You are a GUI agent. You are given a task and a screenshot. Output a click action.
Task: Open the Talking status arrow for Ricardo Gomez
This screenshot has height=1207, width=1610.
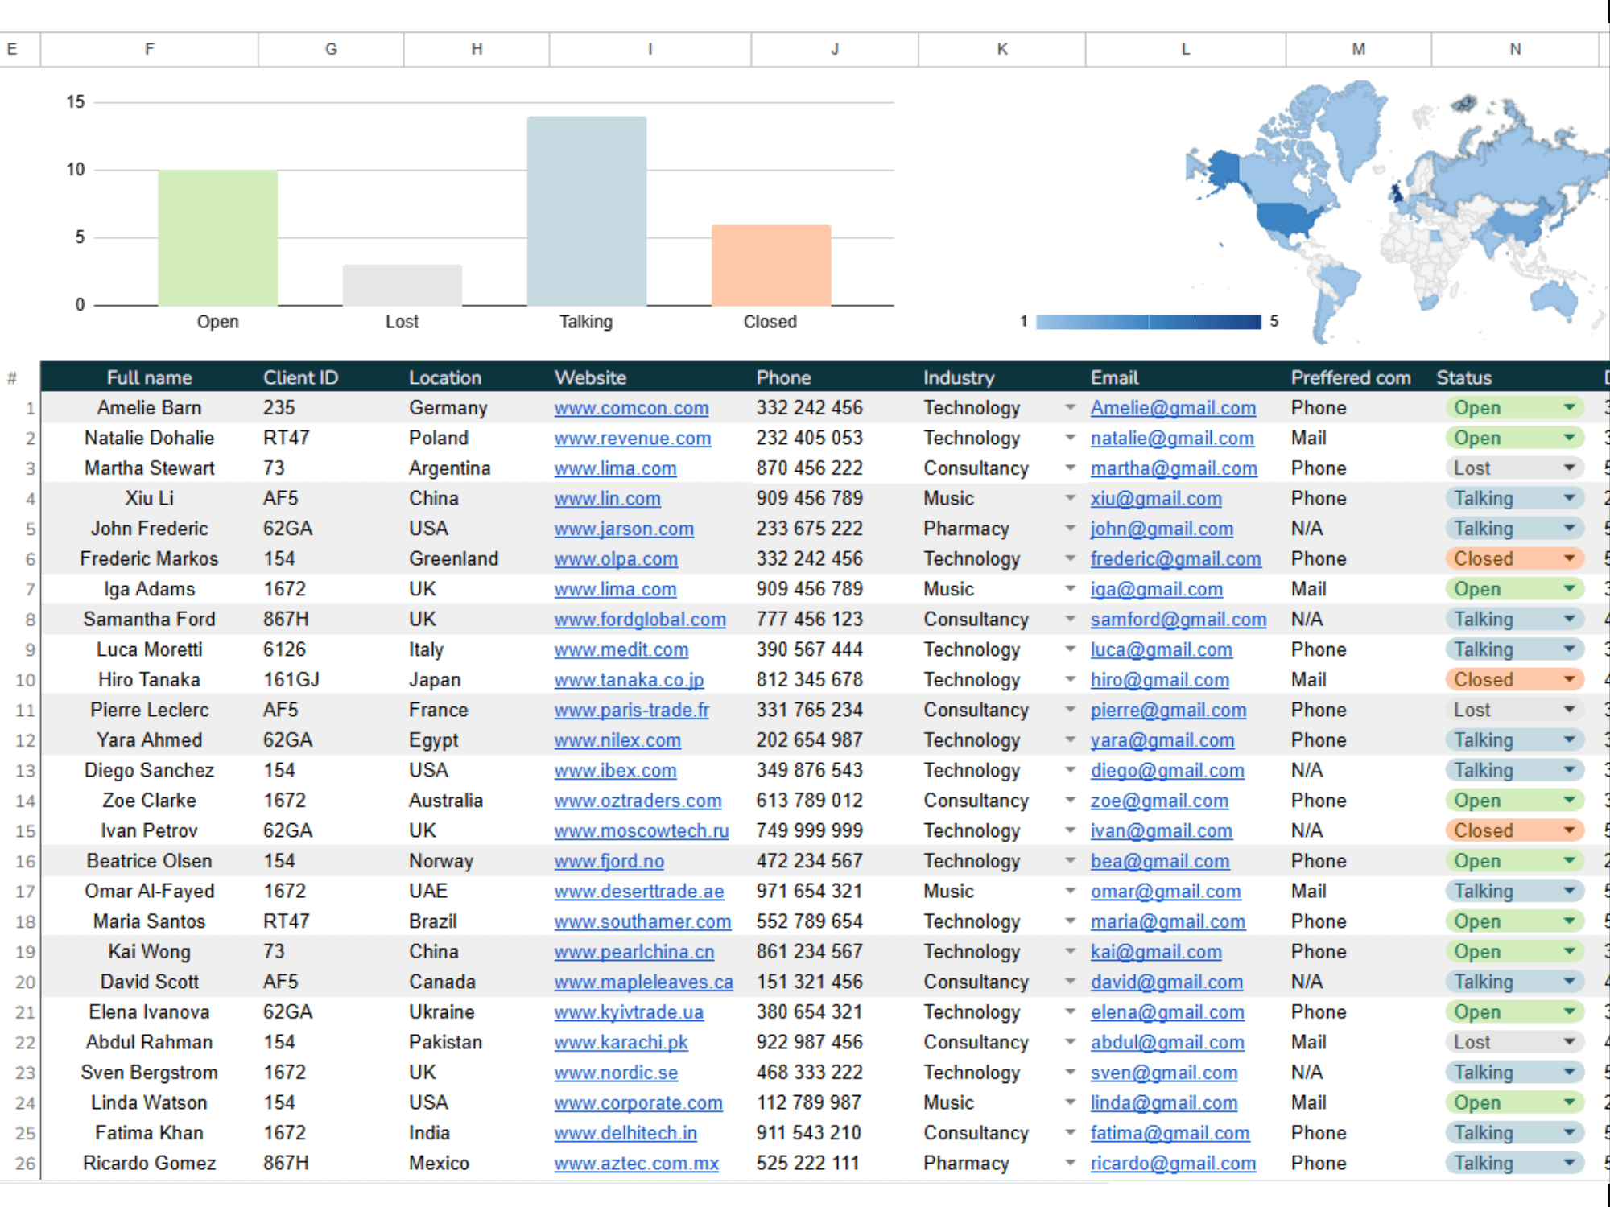pos(1569,1163)
